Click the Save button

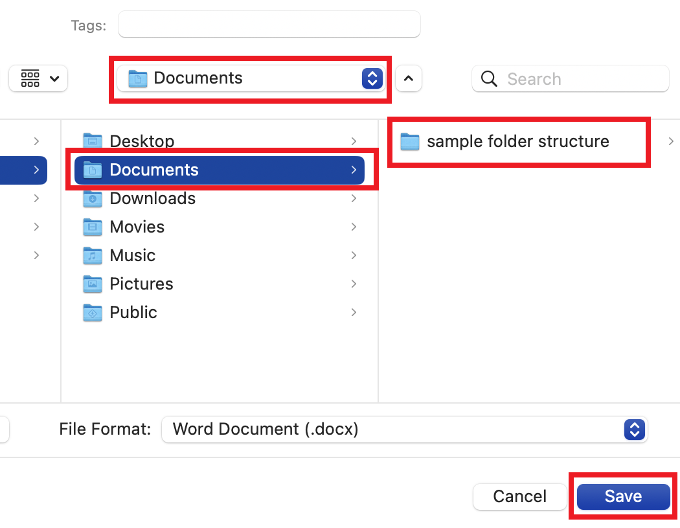pyautogui.click(x=623, y=496)
